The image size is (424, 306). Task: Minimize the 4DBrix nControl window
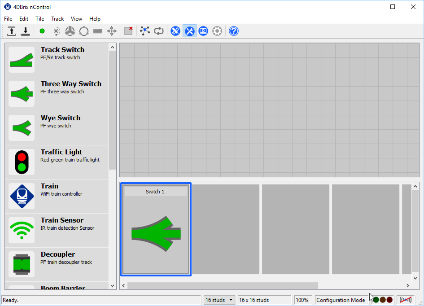[x=372, y=7]
